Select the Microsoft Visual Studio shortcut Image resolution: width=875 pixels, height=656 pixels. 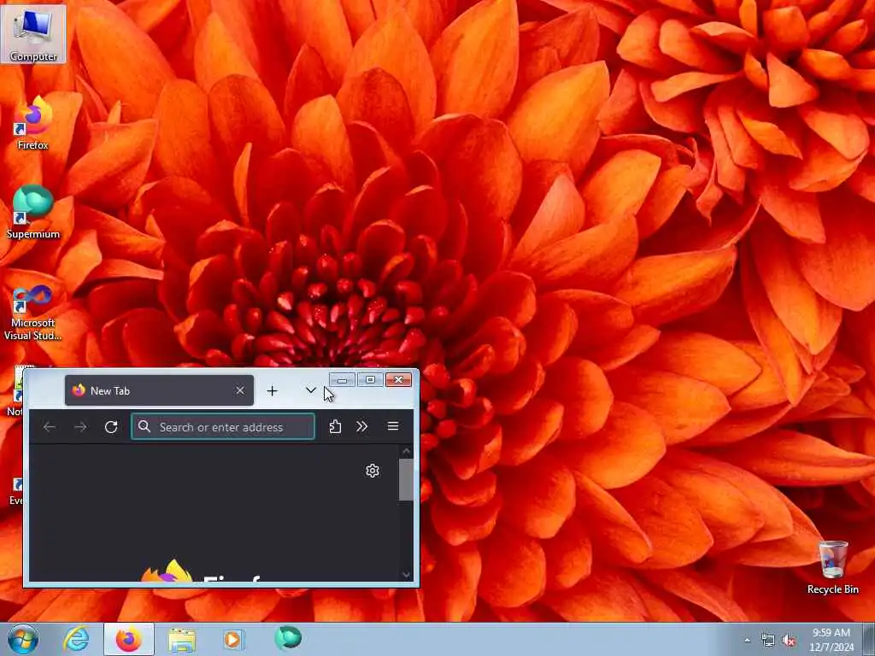(x=33, y=313)
